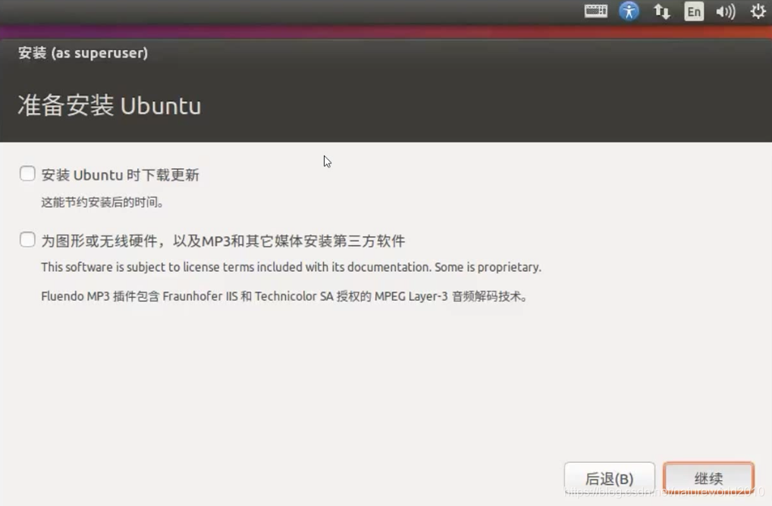Click the 这能节约安装后的时间 description text

click(102, 202)
